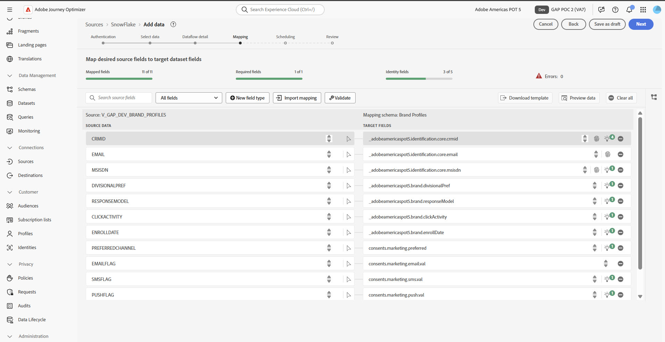The width and height of the screenshot is (665, 342).
Task: Collapse the Customer section
Action: [10, 192]
